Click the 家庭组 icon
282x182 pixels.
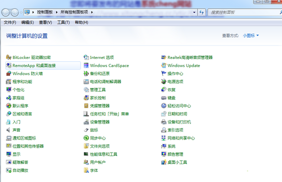[9, 98]
